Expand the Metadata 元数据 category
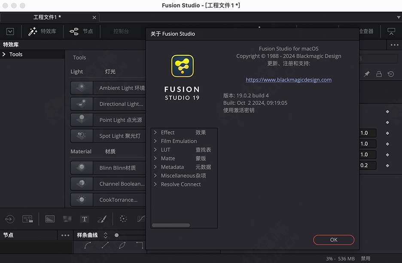This screenshot has width=402, height=263. [x=155, y=167]
